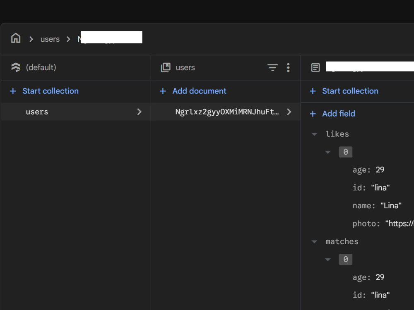Open the users panel three-dot menu
Image resolution: width=414 pixels, height=310 pixels.
tap(288, 67)
